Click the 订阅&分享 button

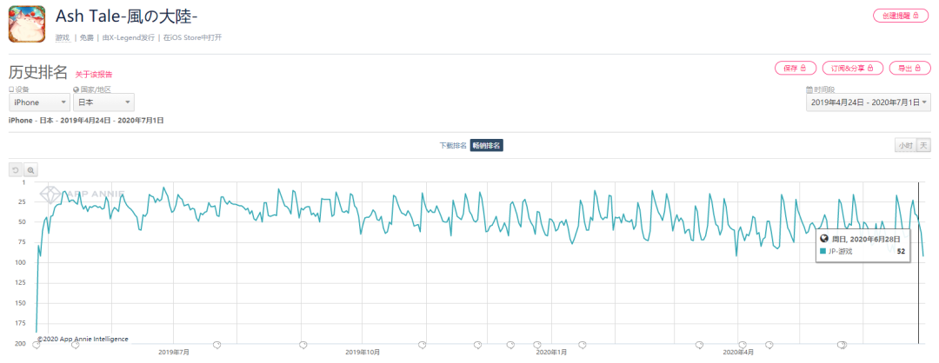pos(850,68)
